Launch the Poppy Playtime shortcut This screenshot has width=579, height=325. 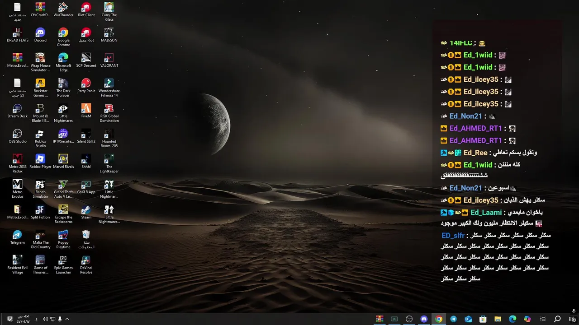[x=63, y=240]
